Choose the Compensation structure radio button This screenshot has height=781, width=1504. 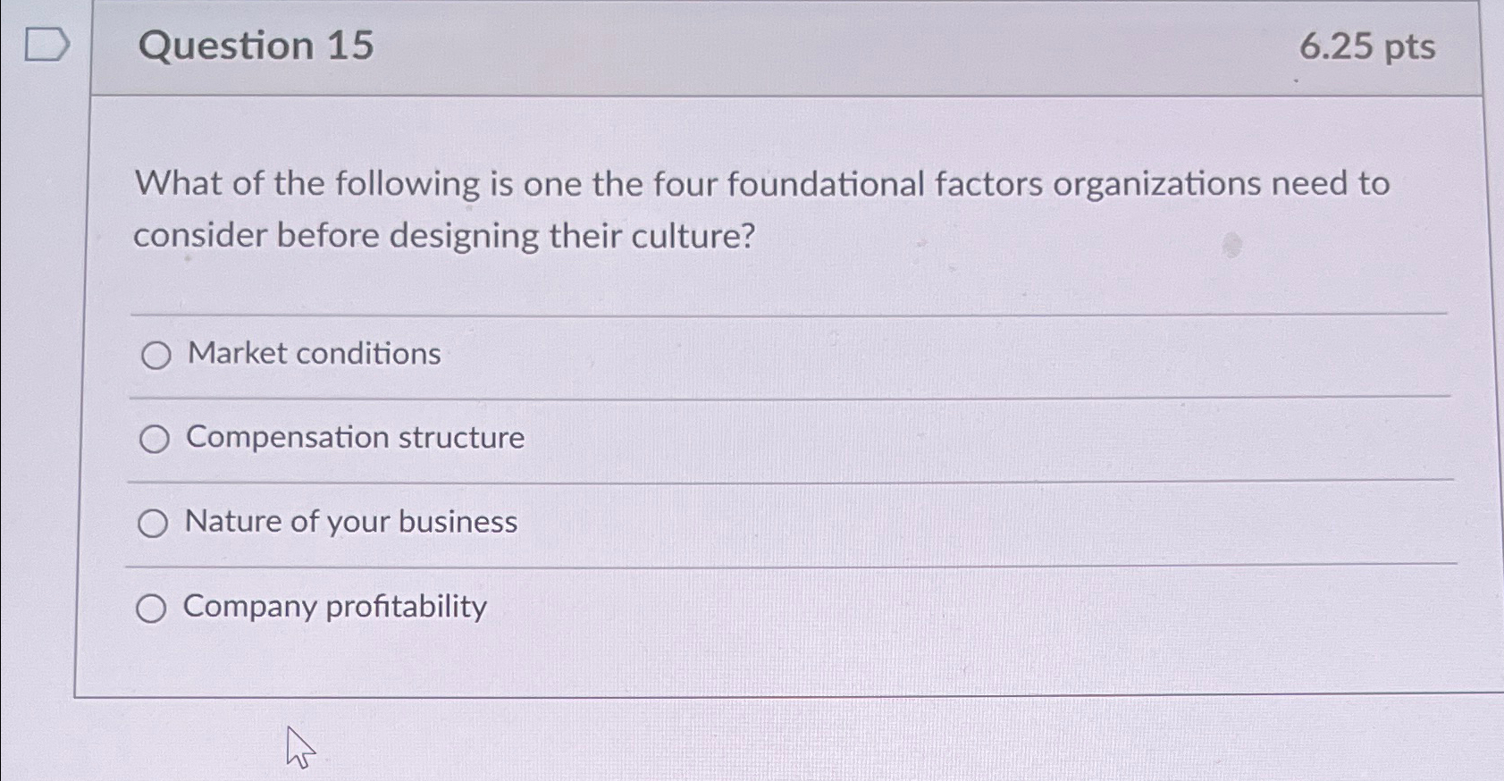click(x=155, y=439)
